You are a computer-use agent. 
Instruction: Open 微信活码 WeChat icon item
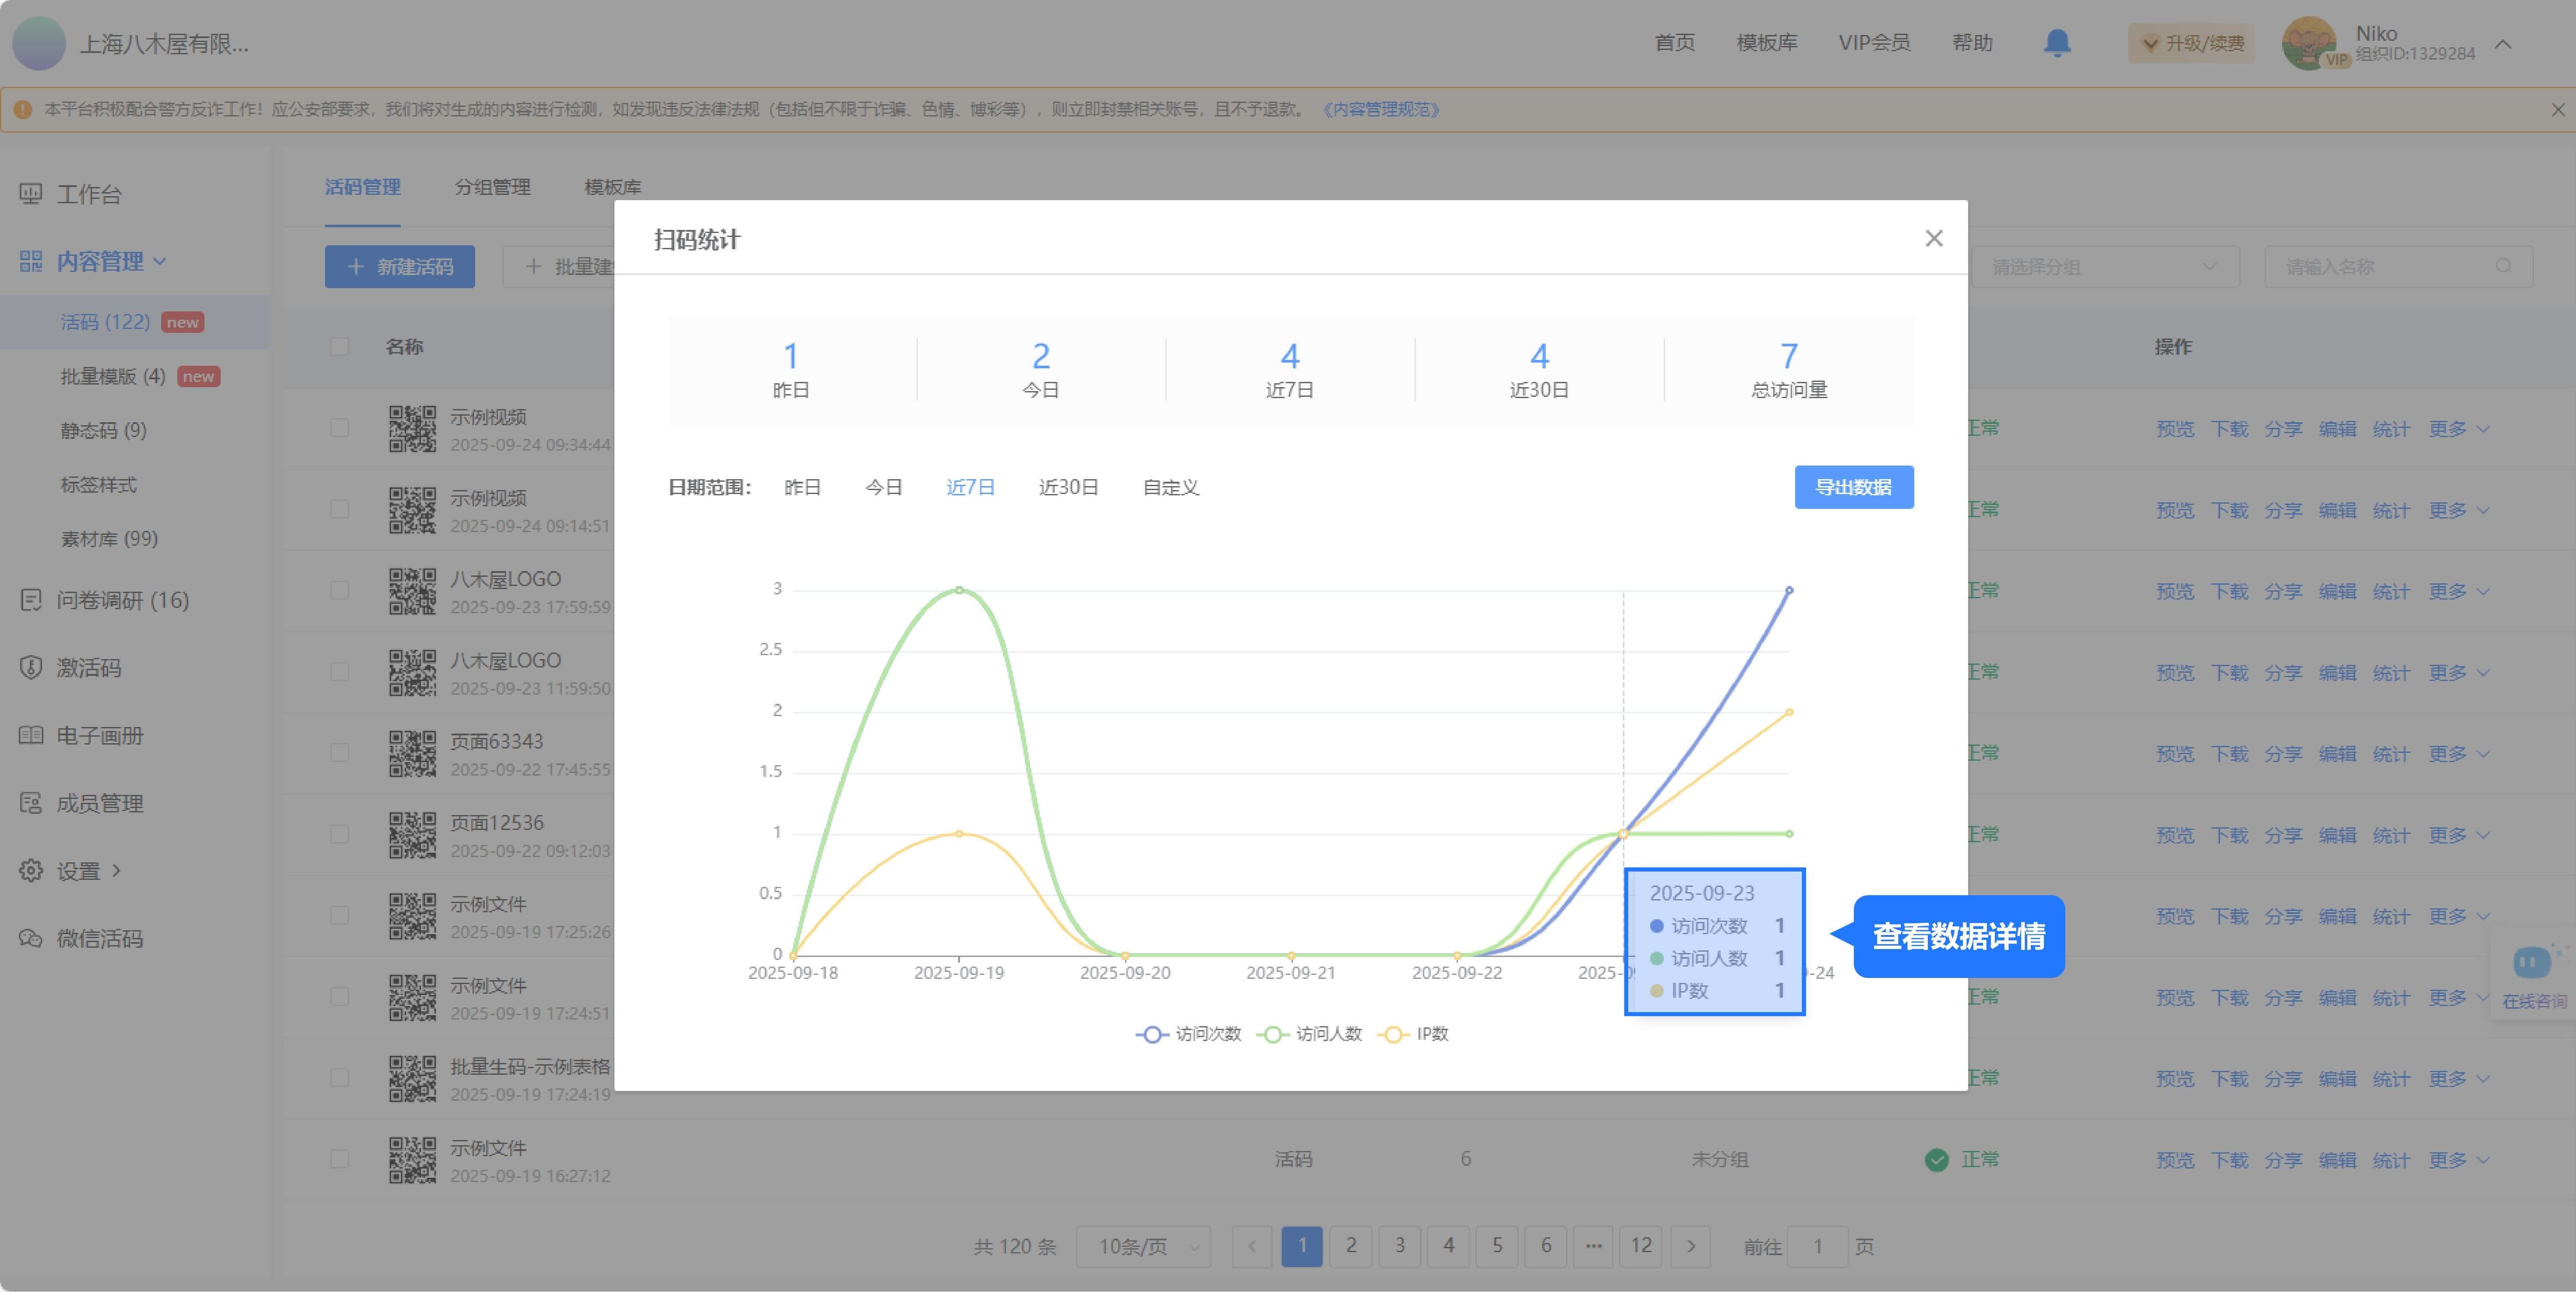31,938
